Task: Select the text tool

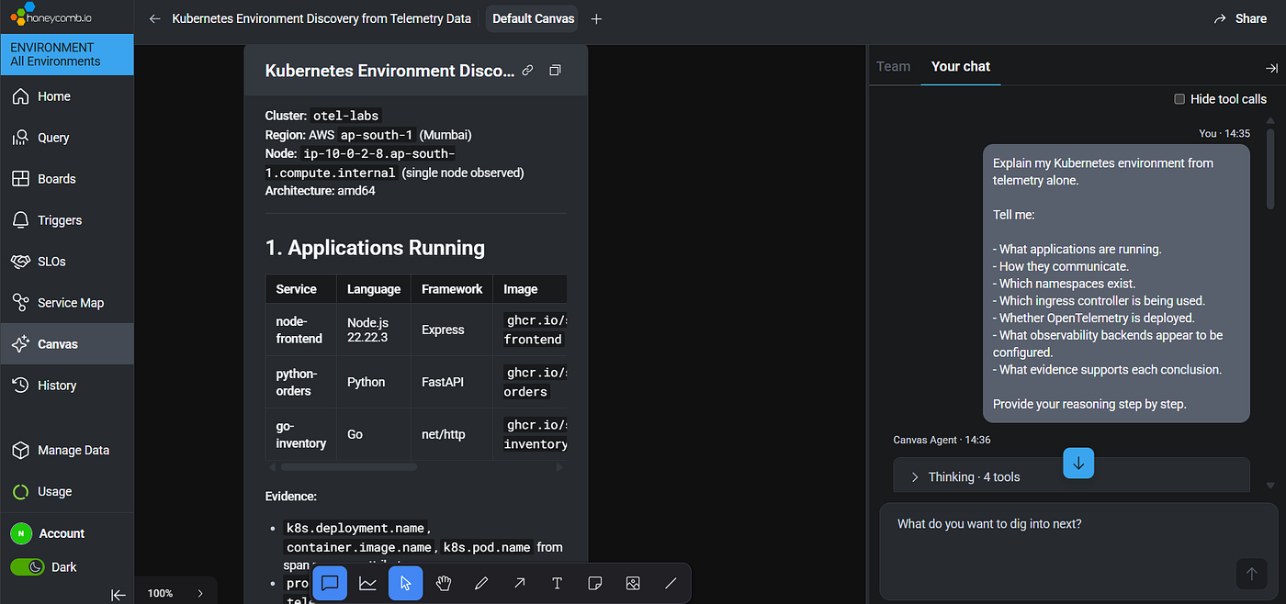Action: (557, 583)
